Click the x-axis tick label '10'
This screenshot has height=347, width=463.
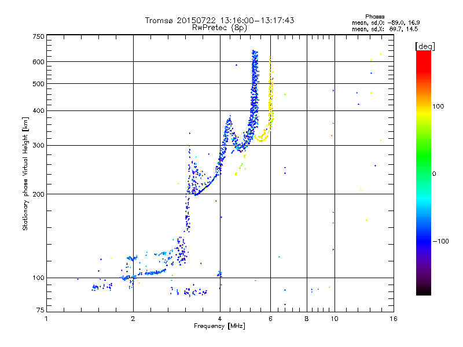point(335,319)
